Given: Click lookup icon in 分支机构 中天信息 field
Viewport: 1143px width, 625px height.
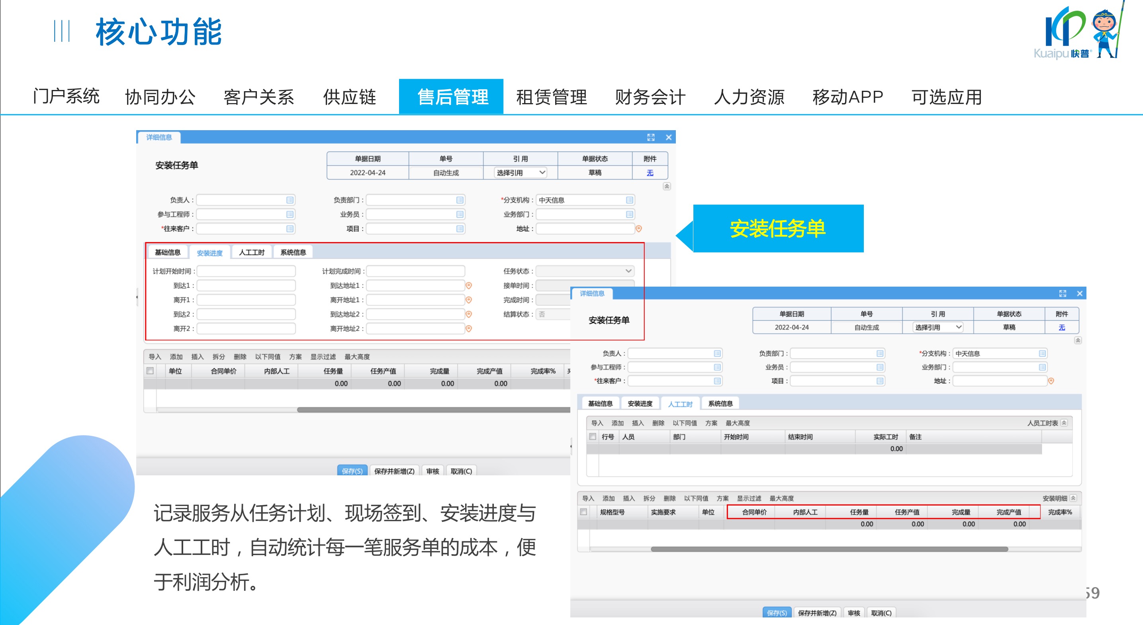Looking at the screenshot, I should tap(629, 200).
